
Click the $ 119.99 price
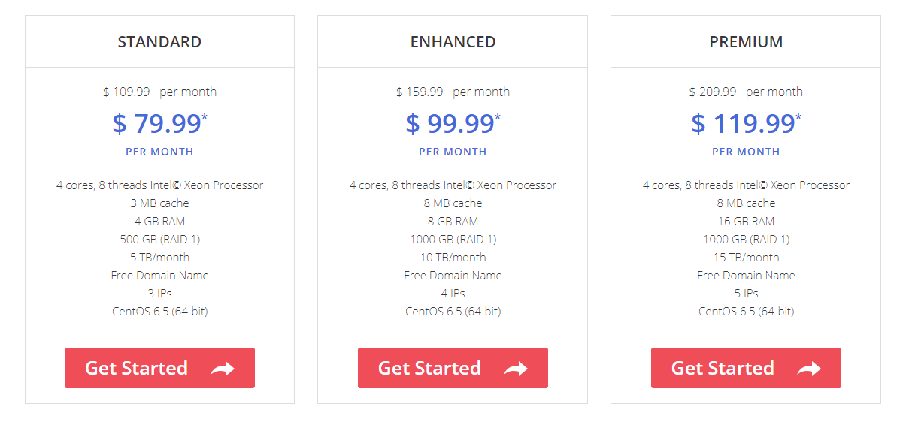(743, 123)
